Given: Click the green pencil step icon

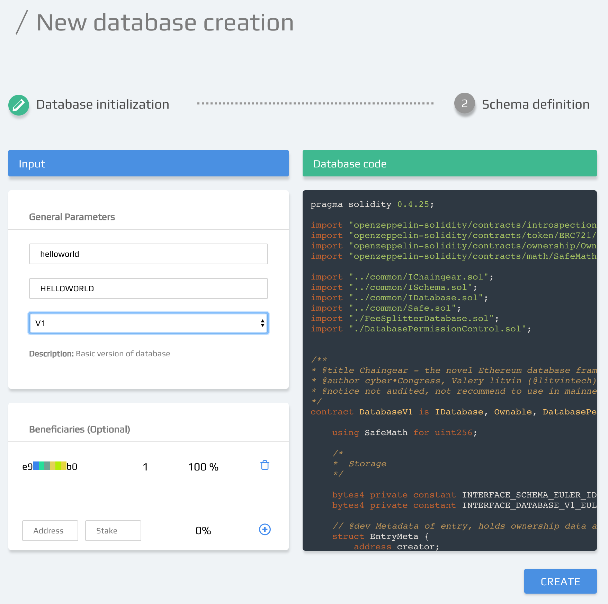Looking at the screenshot, I should coord(19,105).
